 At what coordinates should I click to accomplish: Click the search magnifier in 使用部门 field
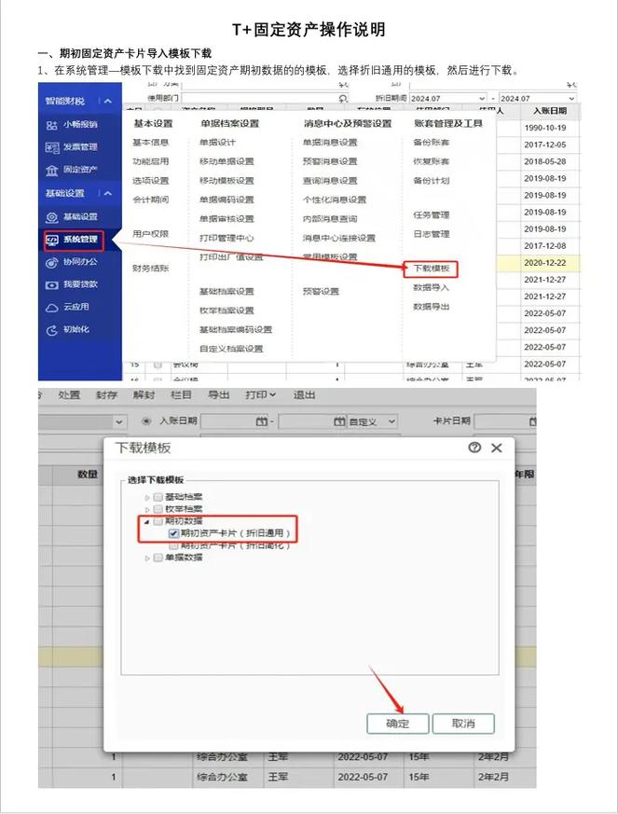click(x=342, y=98)
